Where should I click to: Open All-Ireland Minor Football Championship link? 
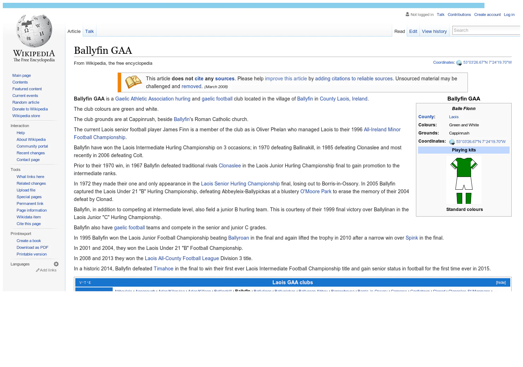[237, 133]
